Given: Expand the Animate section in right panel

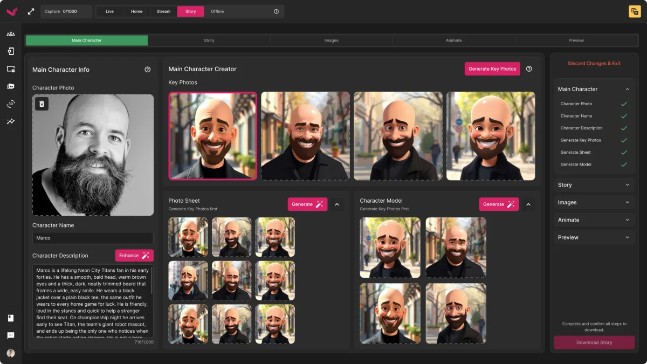Looking at the screenshot, I should 594,220.
